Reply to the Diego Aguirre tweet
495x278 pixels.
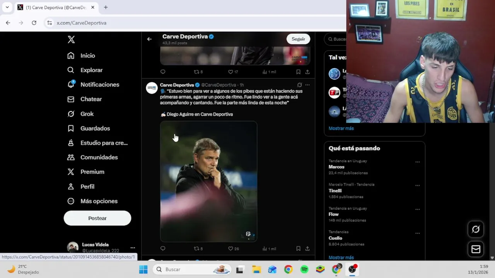163,249
